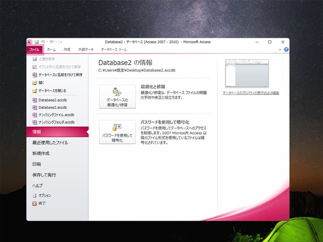Open Access help with the question mark icon
The image size is (323, 242).
(286, 49)
